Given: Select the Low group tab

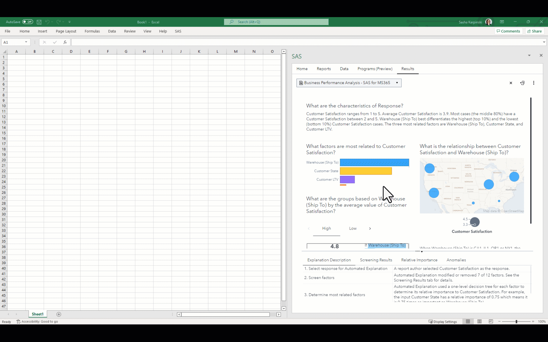Looking at the screenshot, I should coord(353,228).
